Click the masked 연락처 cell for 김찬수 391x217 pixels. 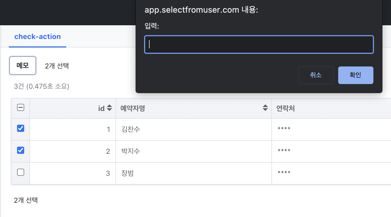[x=284, y=129]
